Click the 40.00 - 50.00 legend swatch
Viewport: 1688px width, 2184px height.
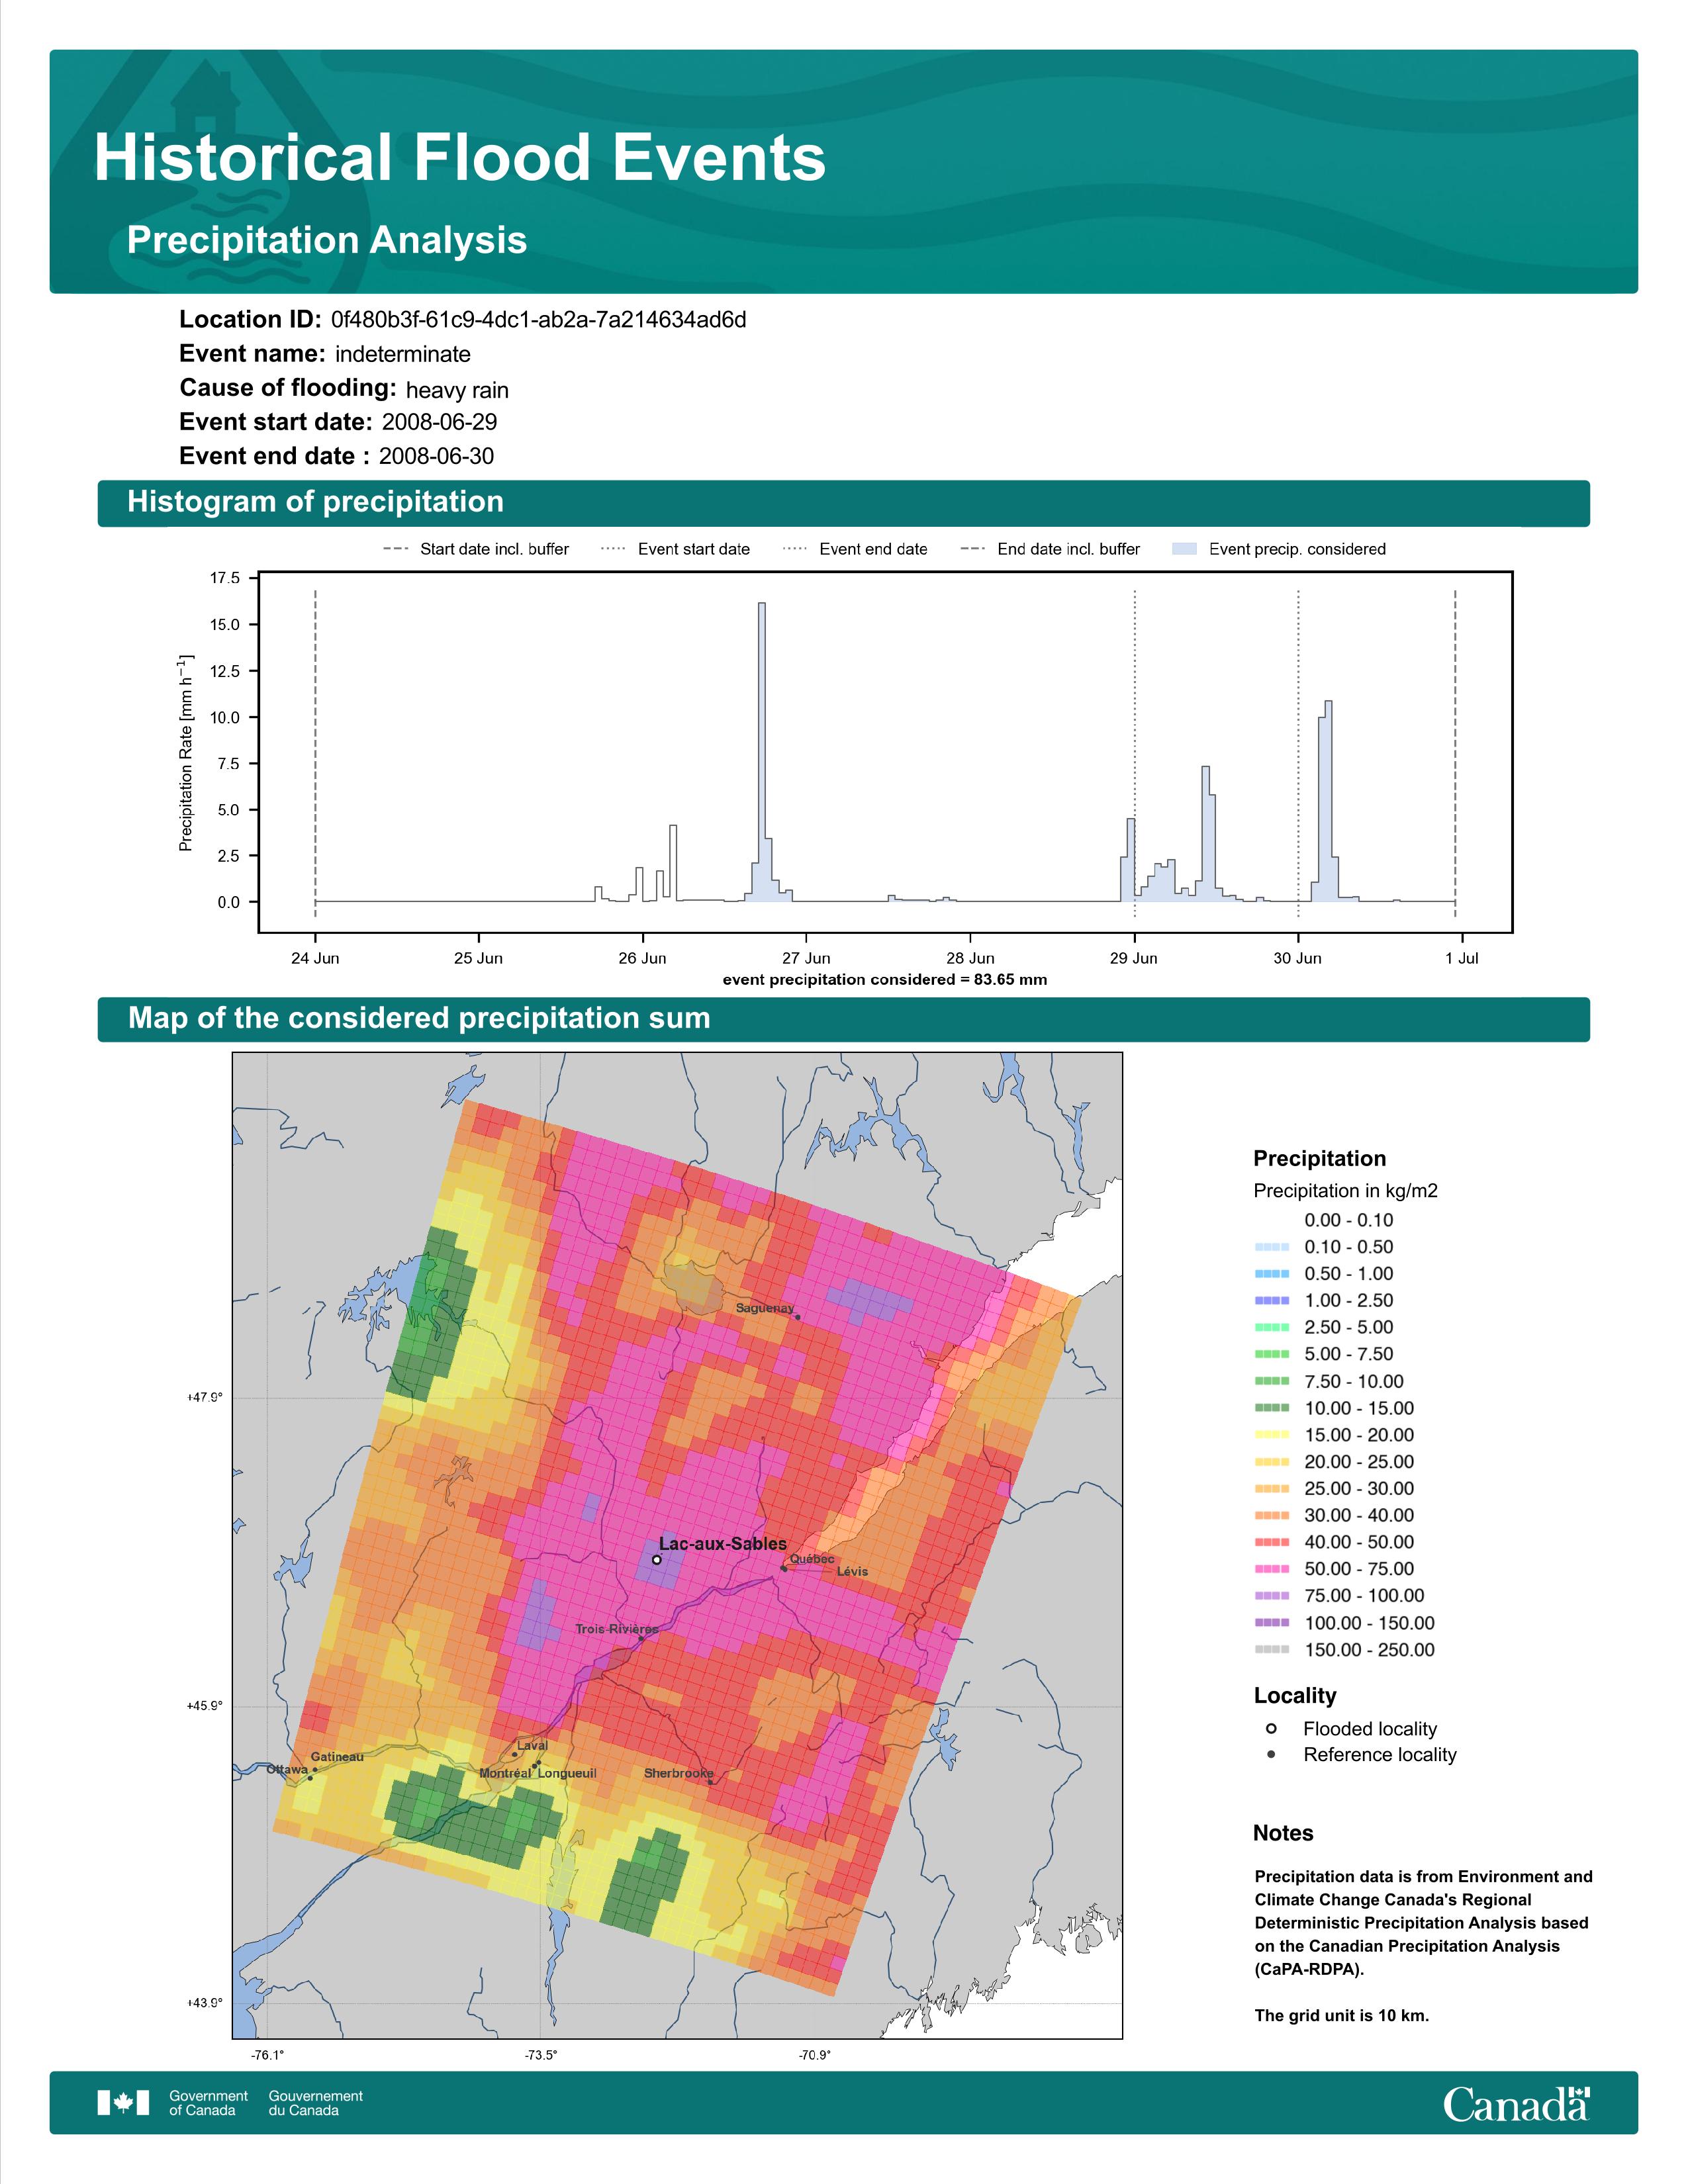pos(1271,1542)
